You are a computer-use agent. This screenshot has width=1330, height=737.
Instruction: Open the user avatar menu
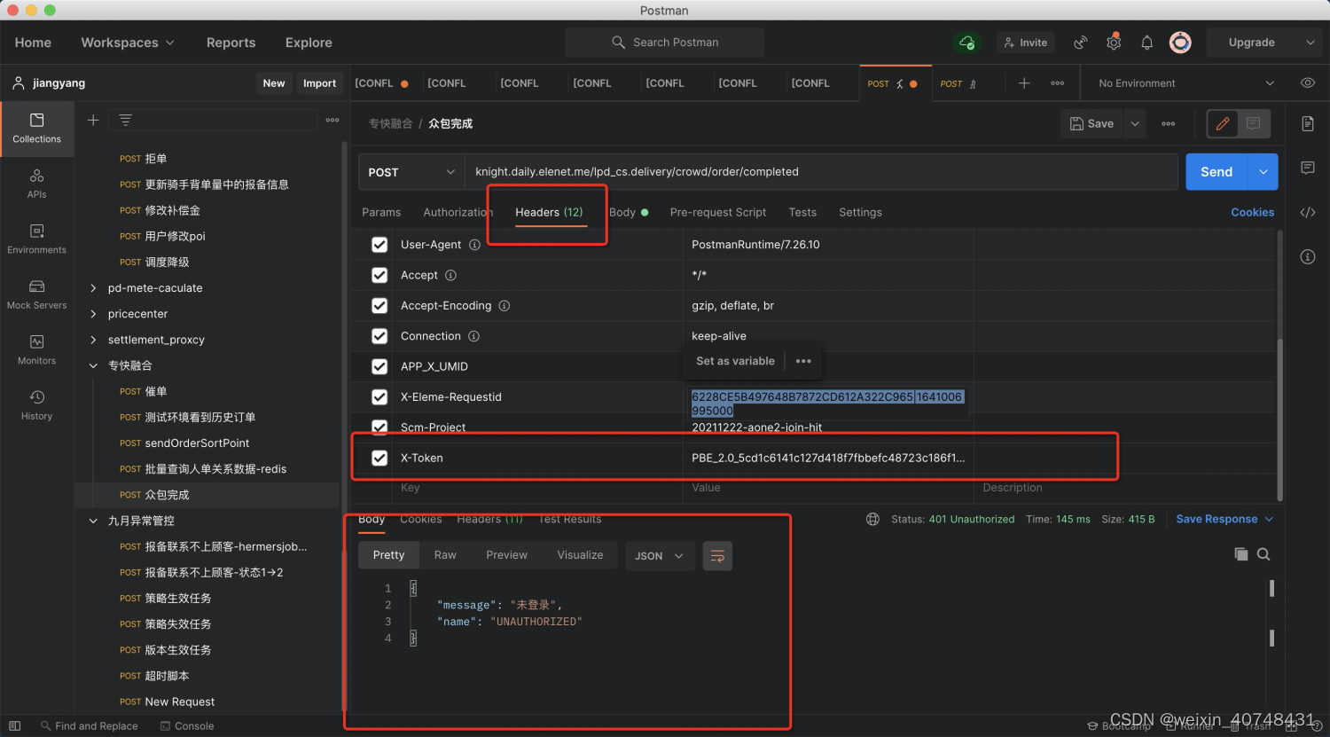1180,43
